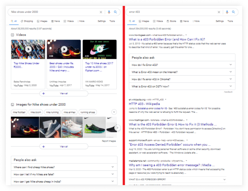Expand 'What is Error 403 mean on the Internet?'
Screen dimensions: 248x191
click(182, 72)
